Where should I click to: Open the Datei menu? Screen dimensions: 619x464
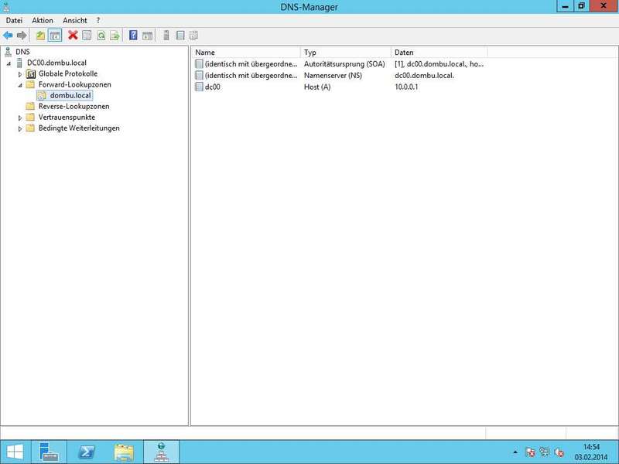click(x=14, y=21)
